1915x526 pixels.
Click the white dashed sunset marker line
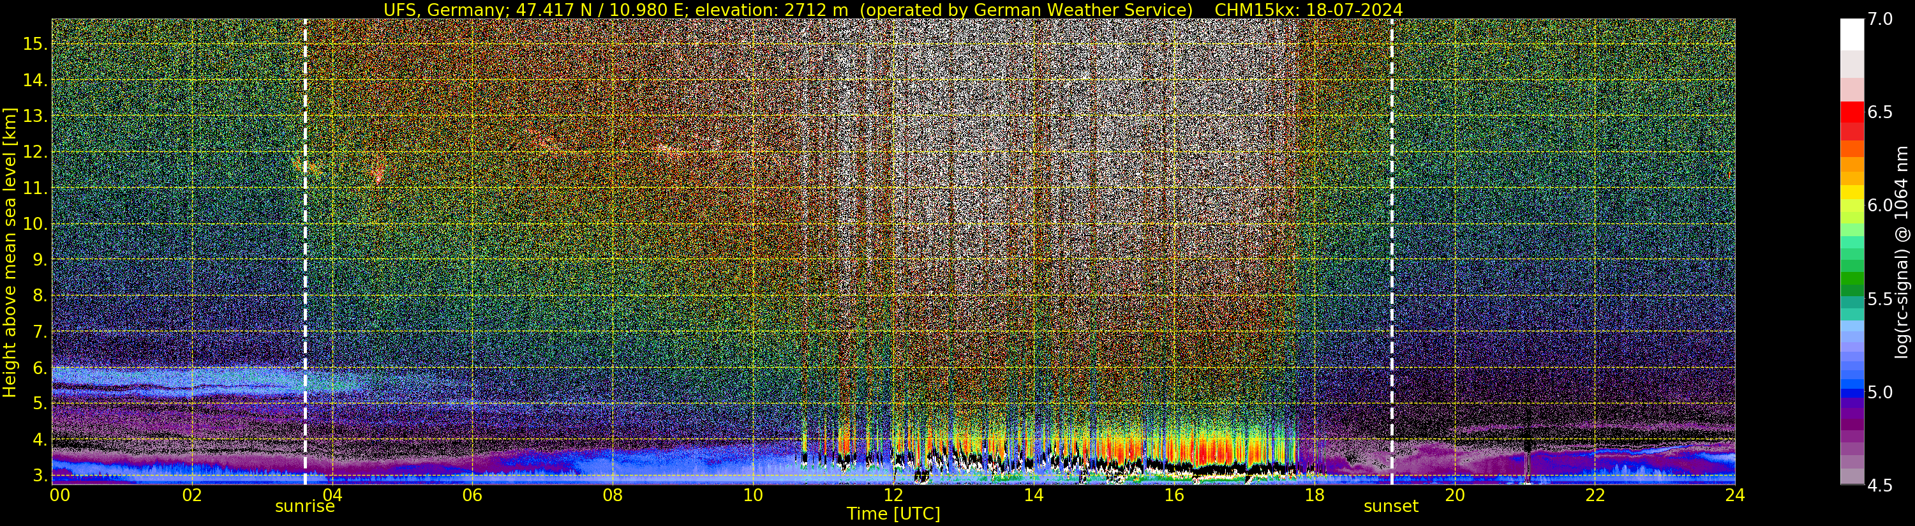pos(1392,252)
